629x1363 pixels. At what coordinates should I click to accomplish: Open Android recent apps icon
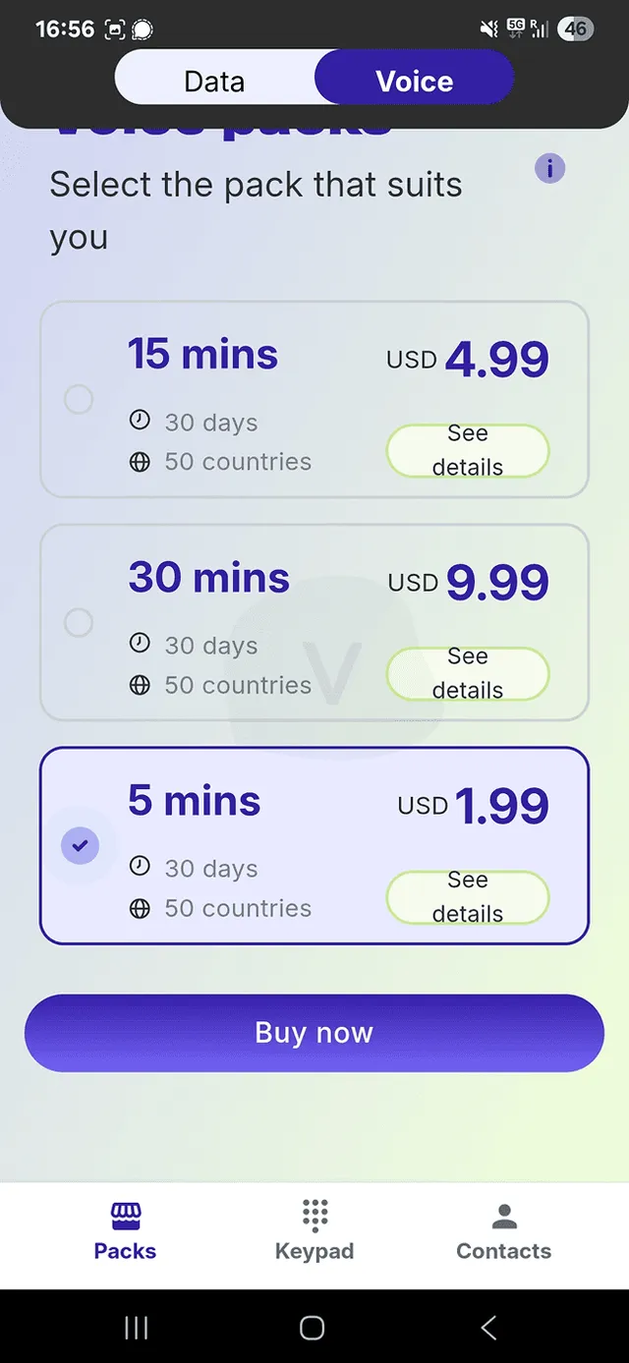coord(137,1328)
